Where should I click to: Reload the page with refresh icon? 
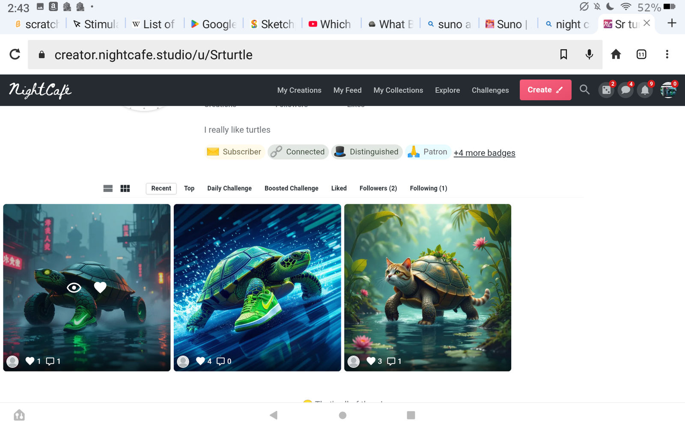pos(15,54)
